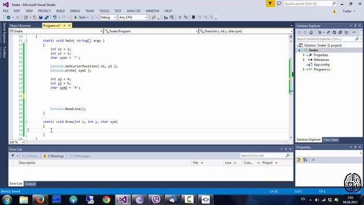Open the TOOLS menu

coord(104,11)
